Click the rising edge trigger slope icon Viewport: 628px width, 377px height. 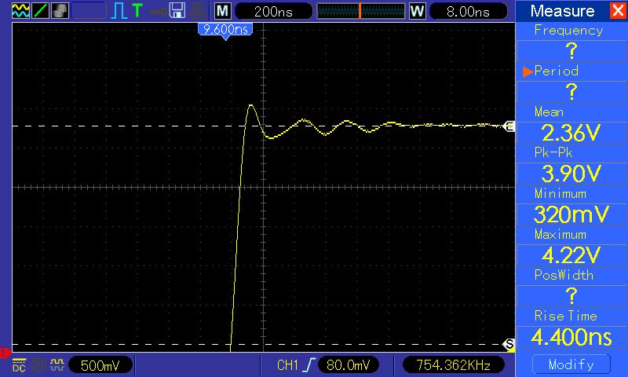pos(309,365)
